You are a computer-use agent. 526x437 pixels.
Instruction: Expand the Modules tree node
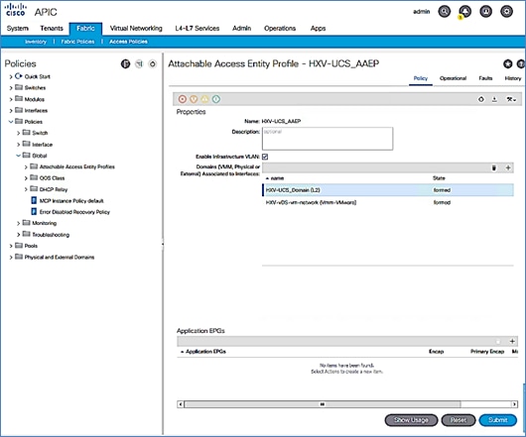(11, 99)
